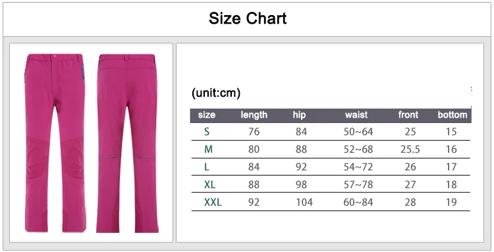Viewport: 494px width, 252px height.
Task: Click the size column header
Action: pyautogui.click(x=207, y=115)
